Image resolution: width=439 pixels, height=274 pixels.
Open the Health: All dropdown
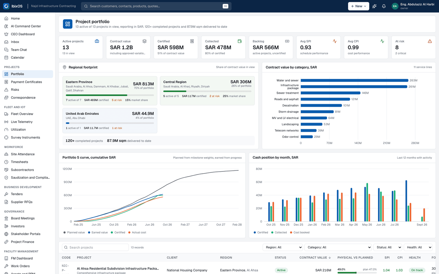coord(418,248)
